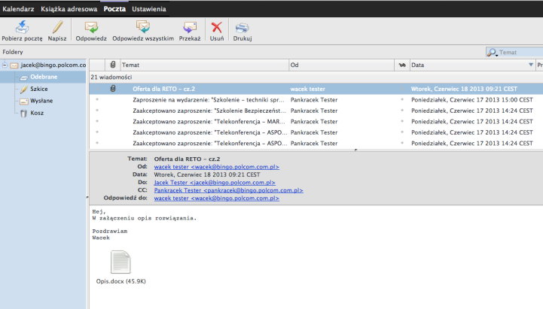Click into the Temat search field
Image resolution: width=543 pixels, height=309 pixels.
(x=520, y=52)
